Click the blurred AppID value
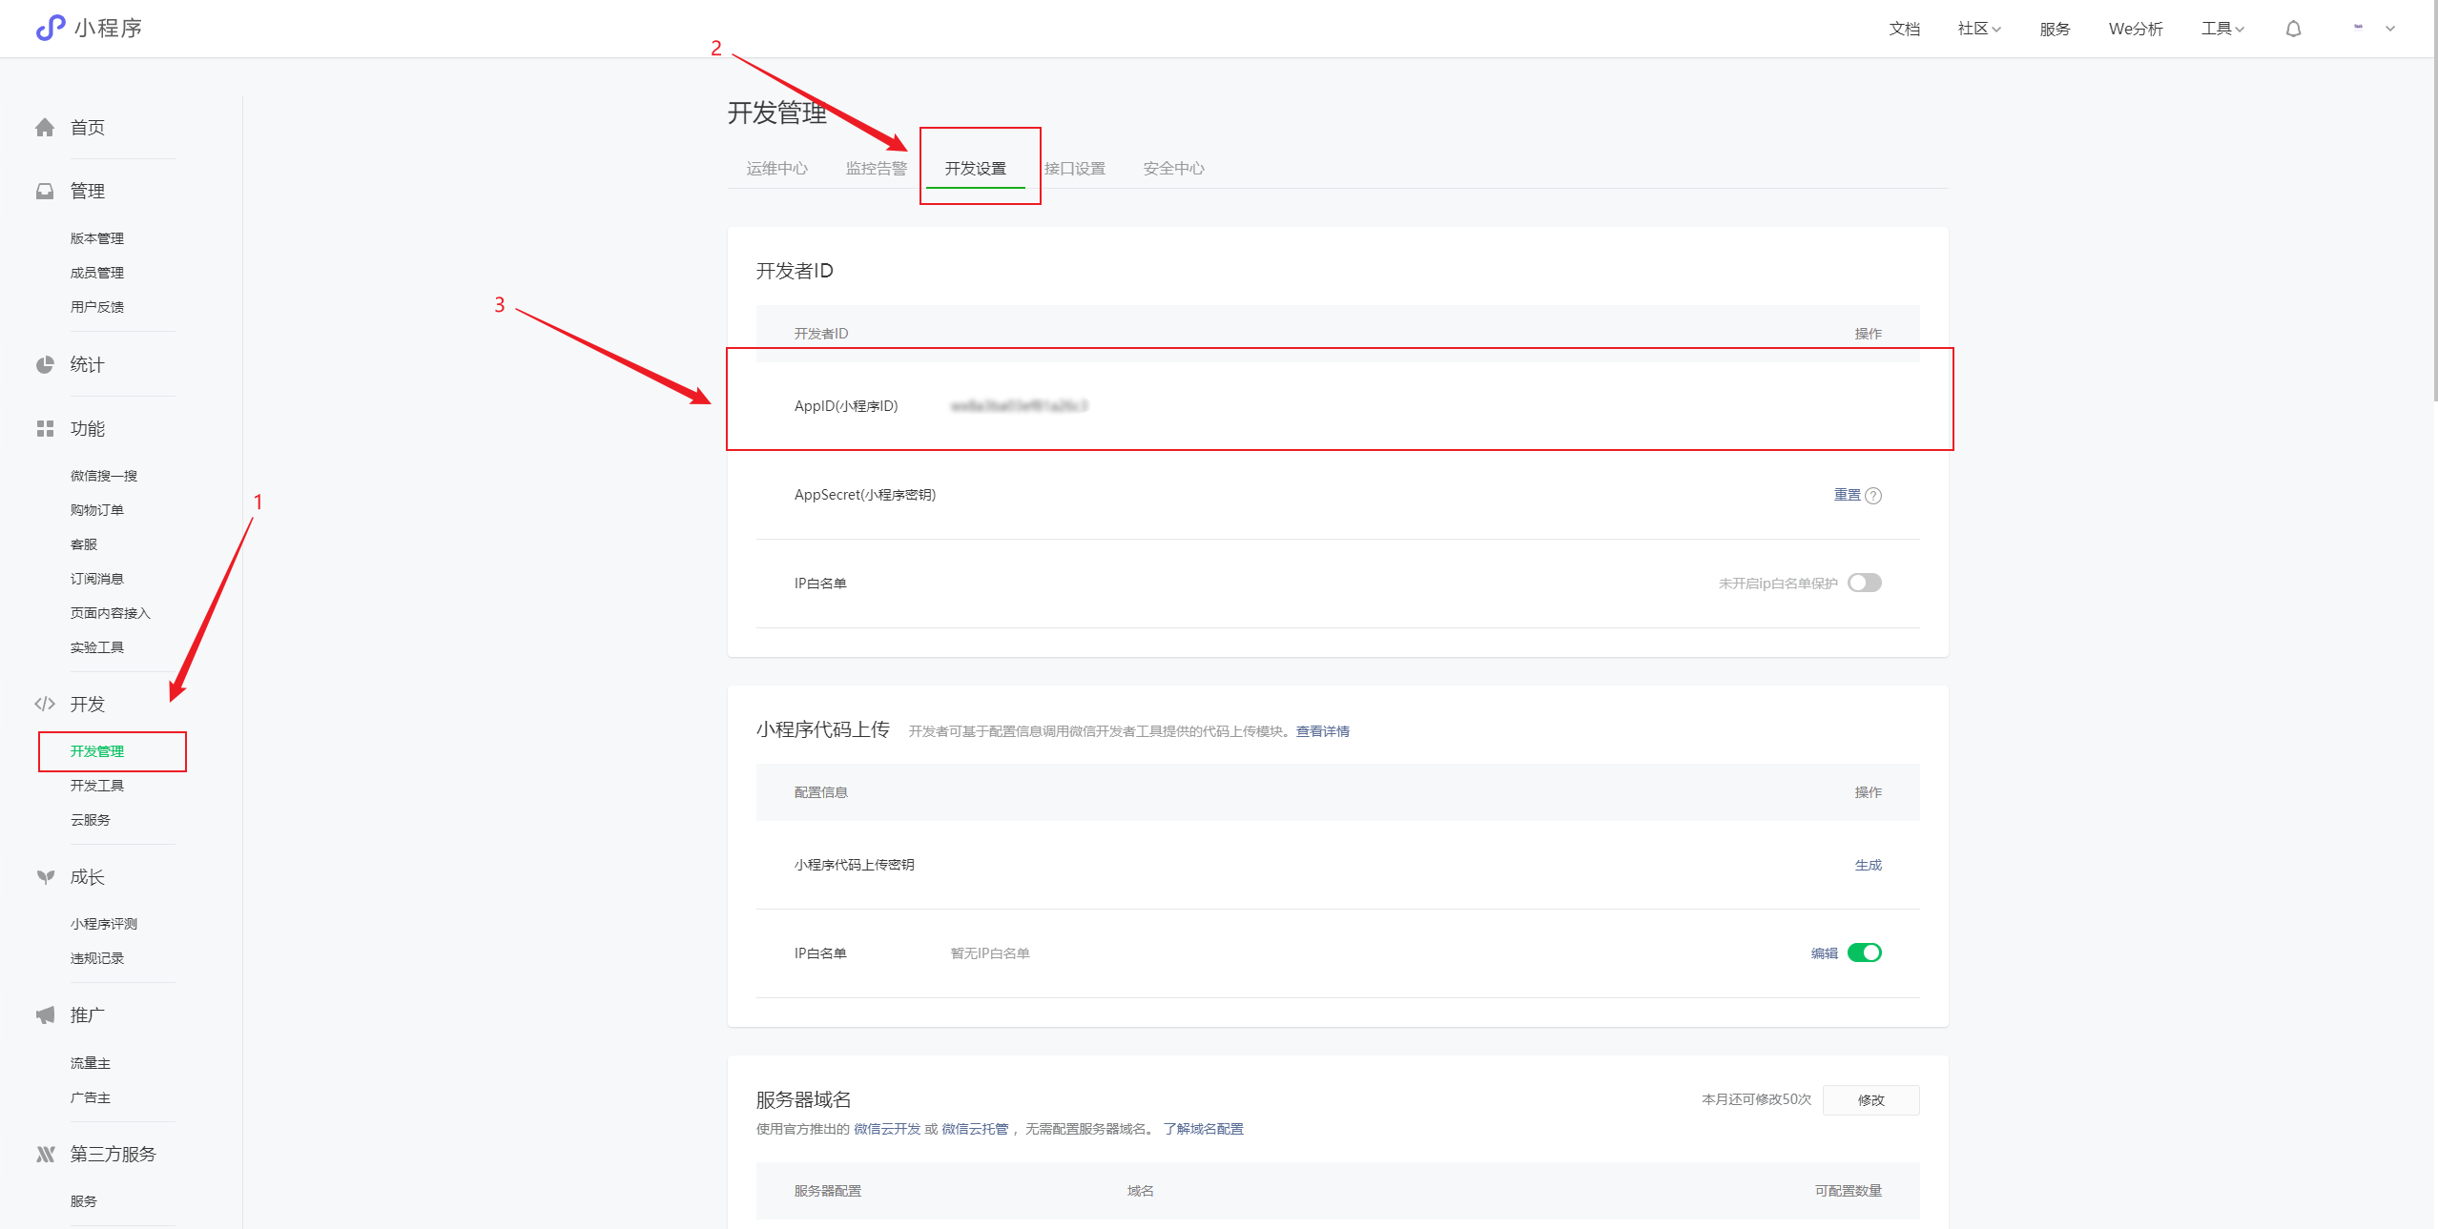The width and height of the screenshot is (2438, 1229). click(1019, 407)
